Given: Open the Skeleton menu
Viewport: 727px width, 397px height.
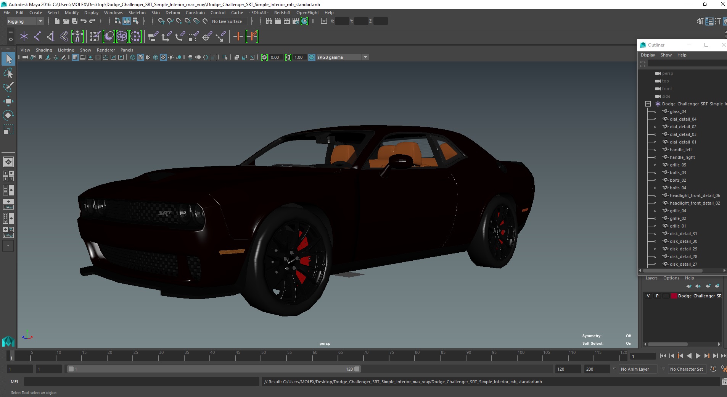Looking at the screenshot, I should click(x=137, y=13).
